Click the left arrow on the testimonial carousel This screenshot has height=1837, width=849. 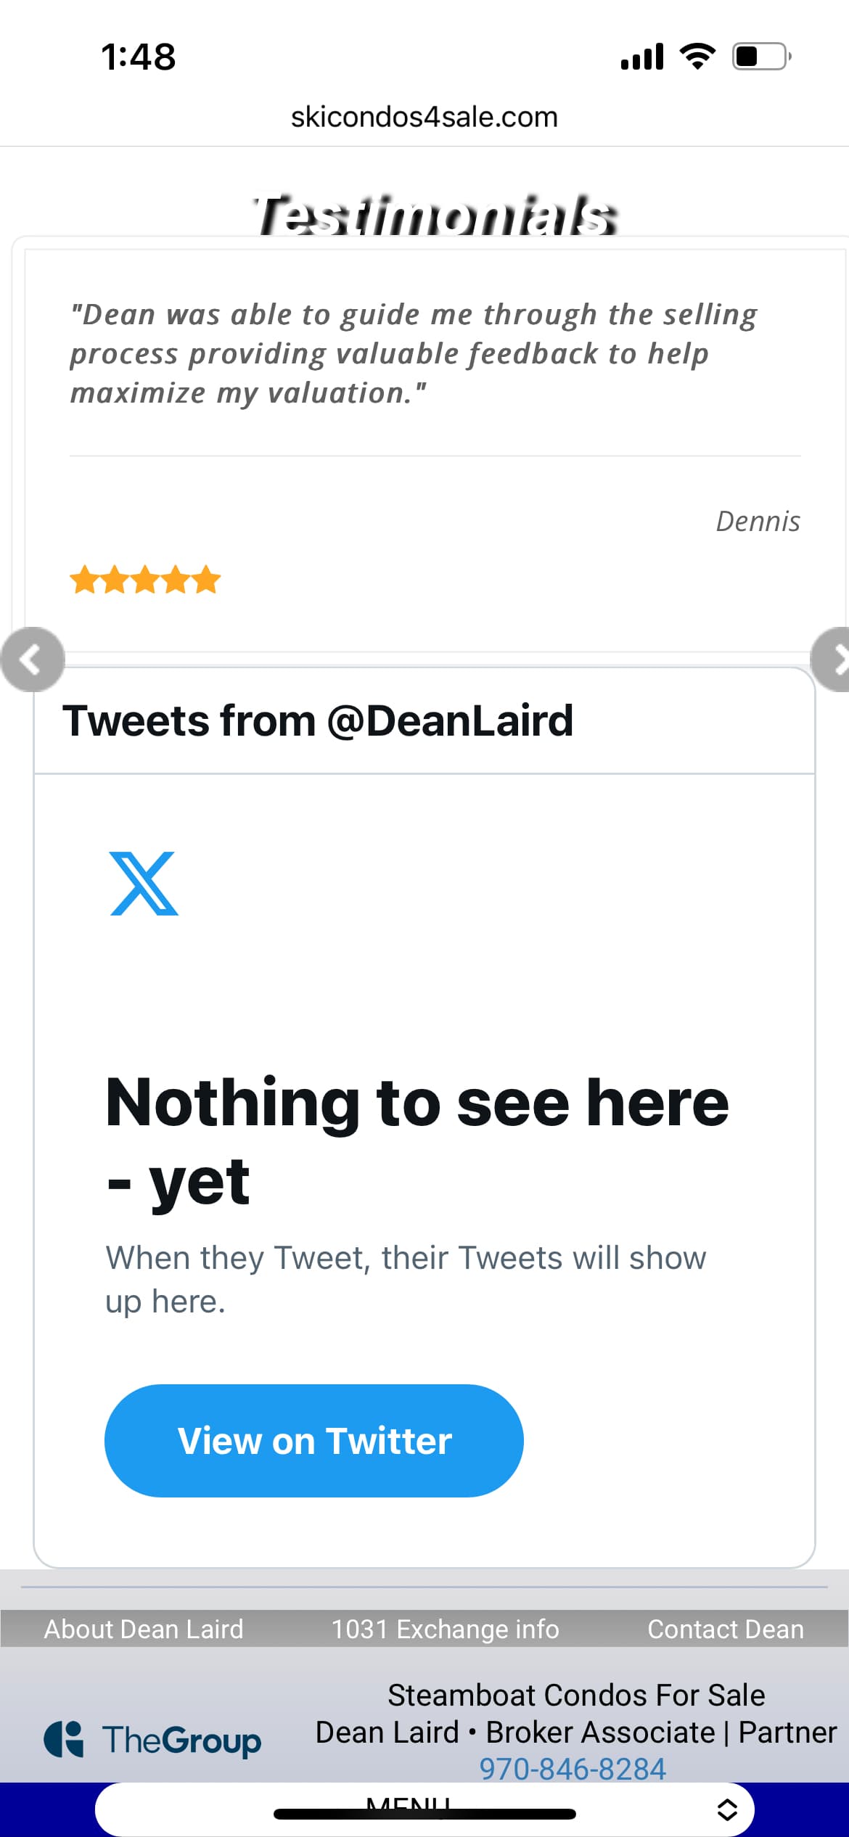coord(32,660)
